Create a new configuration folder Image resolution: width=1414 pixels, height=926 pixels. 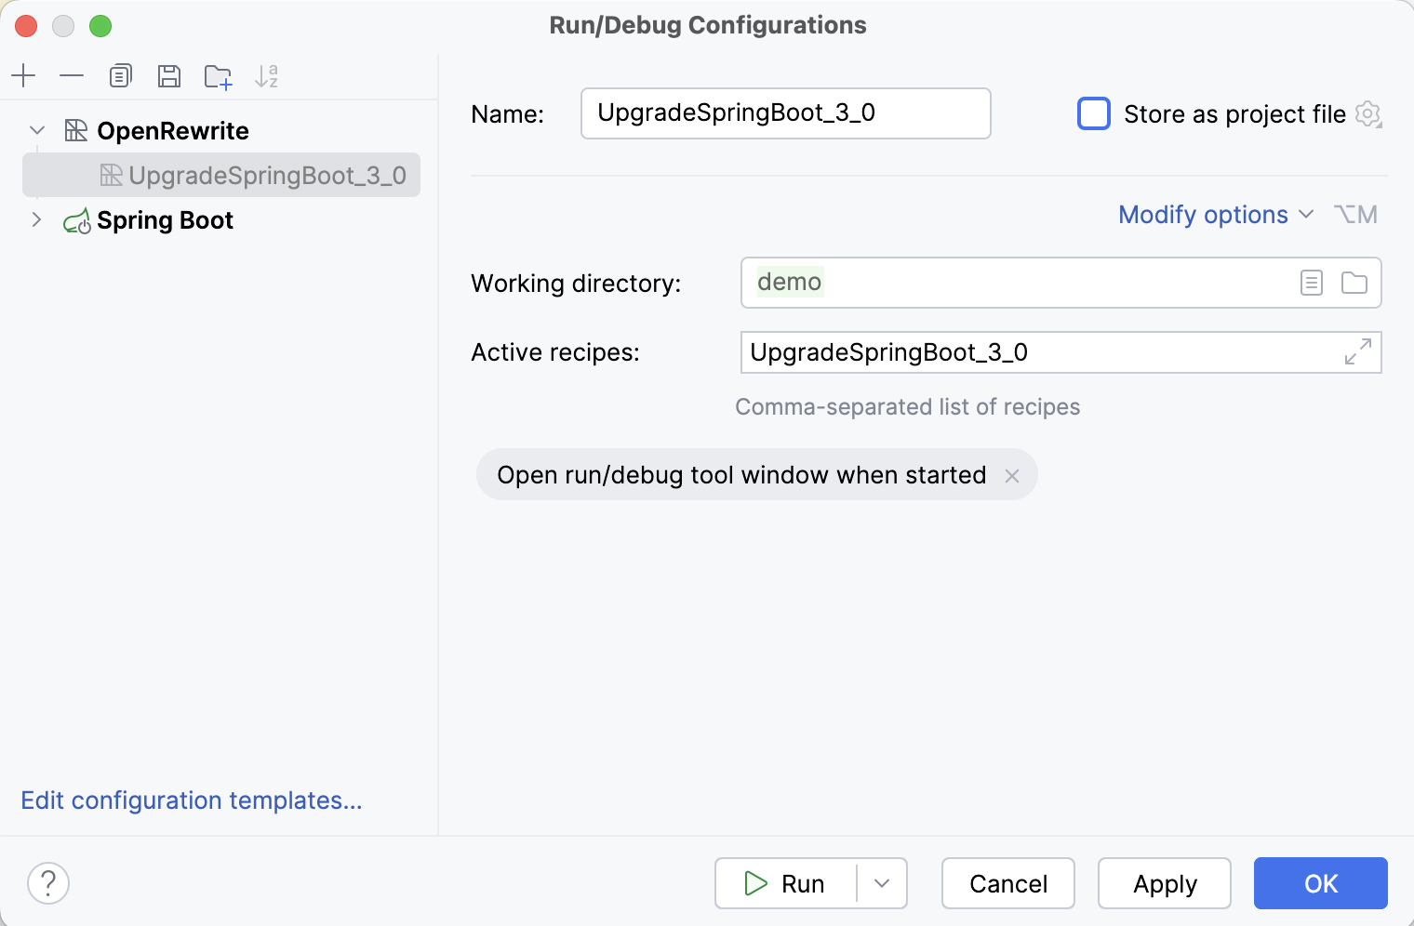coord(218,75)
